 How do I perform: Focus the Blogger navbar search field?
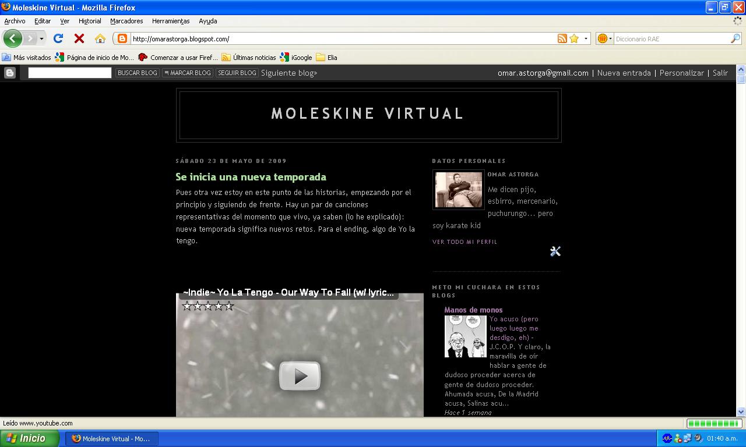tap(69, 73)
